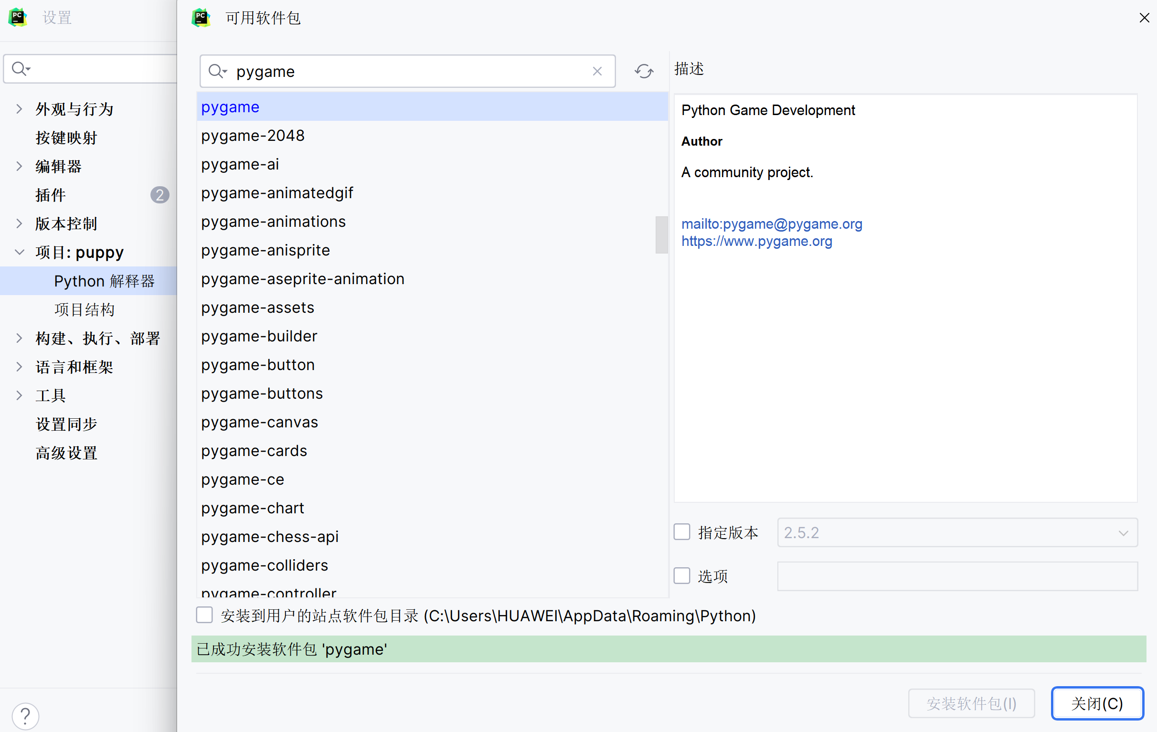1157x732 pixels.
Task: Open the https://www.pygame.org link
Action: pyautogui.click(x=757, y=241)
